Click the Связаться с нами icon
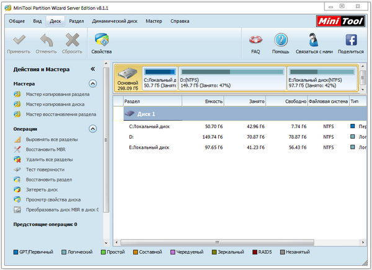This screenshot has width=372, height=270. (x=313, y=40)
